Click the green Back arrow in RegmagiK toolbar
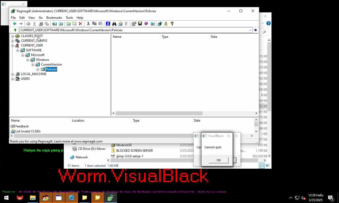 (x=15, y=24)
